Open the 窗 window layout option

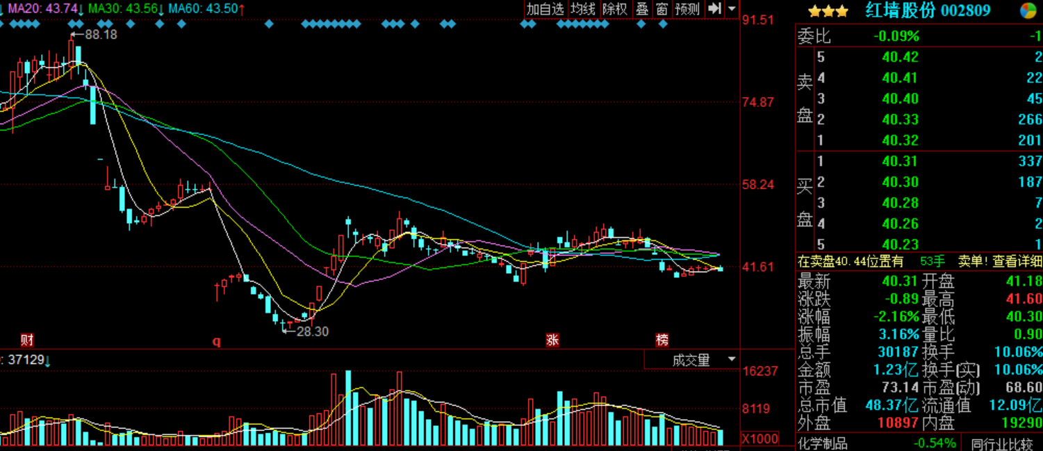click(662, 9)
